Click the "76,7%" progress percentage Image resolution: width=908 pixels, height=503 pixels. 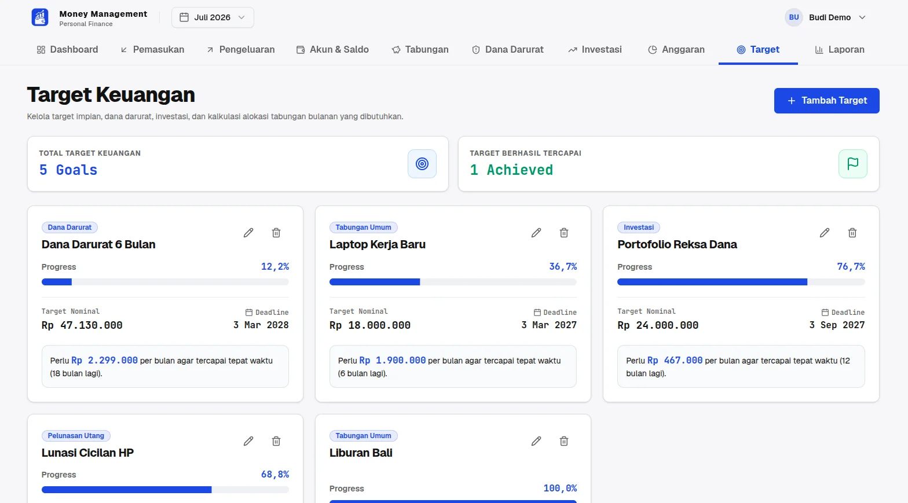click(851, 267)
